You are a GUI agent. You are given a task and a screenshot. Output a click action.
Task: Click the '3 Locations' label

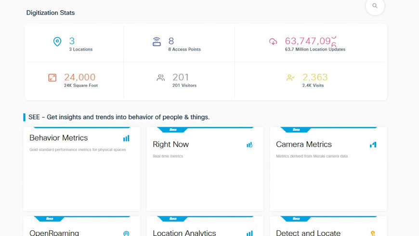[81, 49]
